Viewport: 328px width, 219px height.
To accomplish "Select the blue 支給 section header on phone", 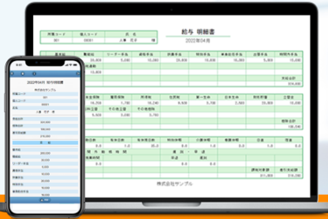I will coord(45,143).
